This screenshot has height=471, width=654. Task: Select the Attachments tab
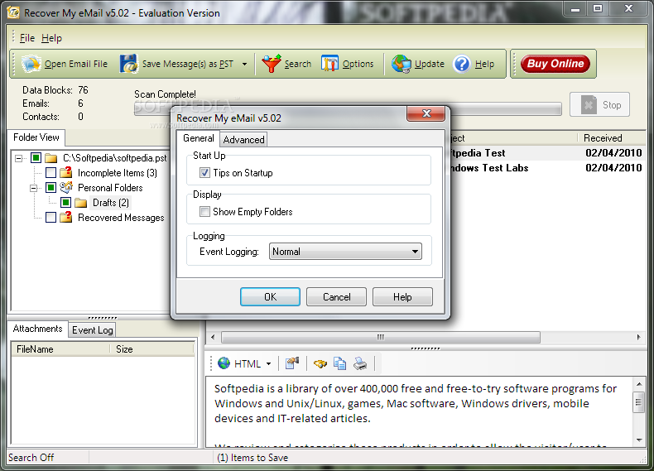37,329
